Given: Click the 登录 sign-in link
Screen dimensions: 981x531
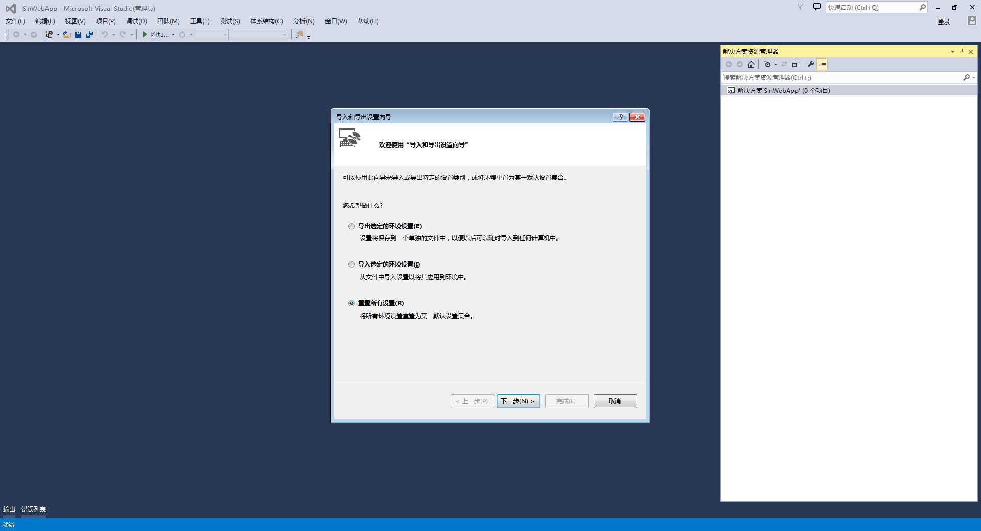Looking at the screenshot, I should point(944,21).
